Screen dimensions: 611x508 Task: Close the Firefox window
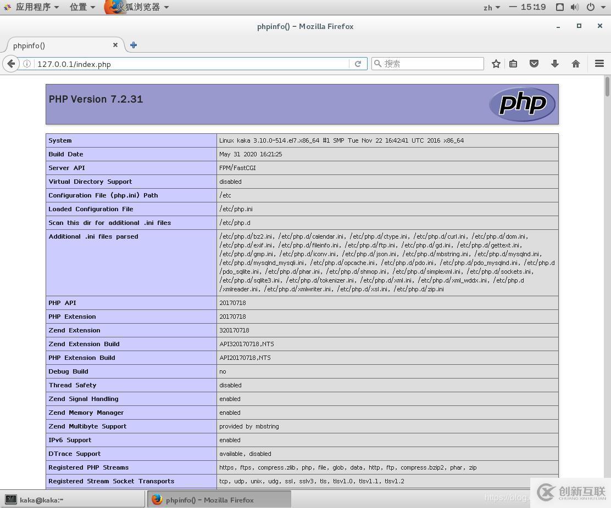coord(599,26)
